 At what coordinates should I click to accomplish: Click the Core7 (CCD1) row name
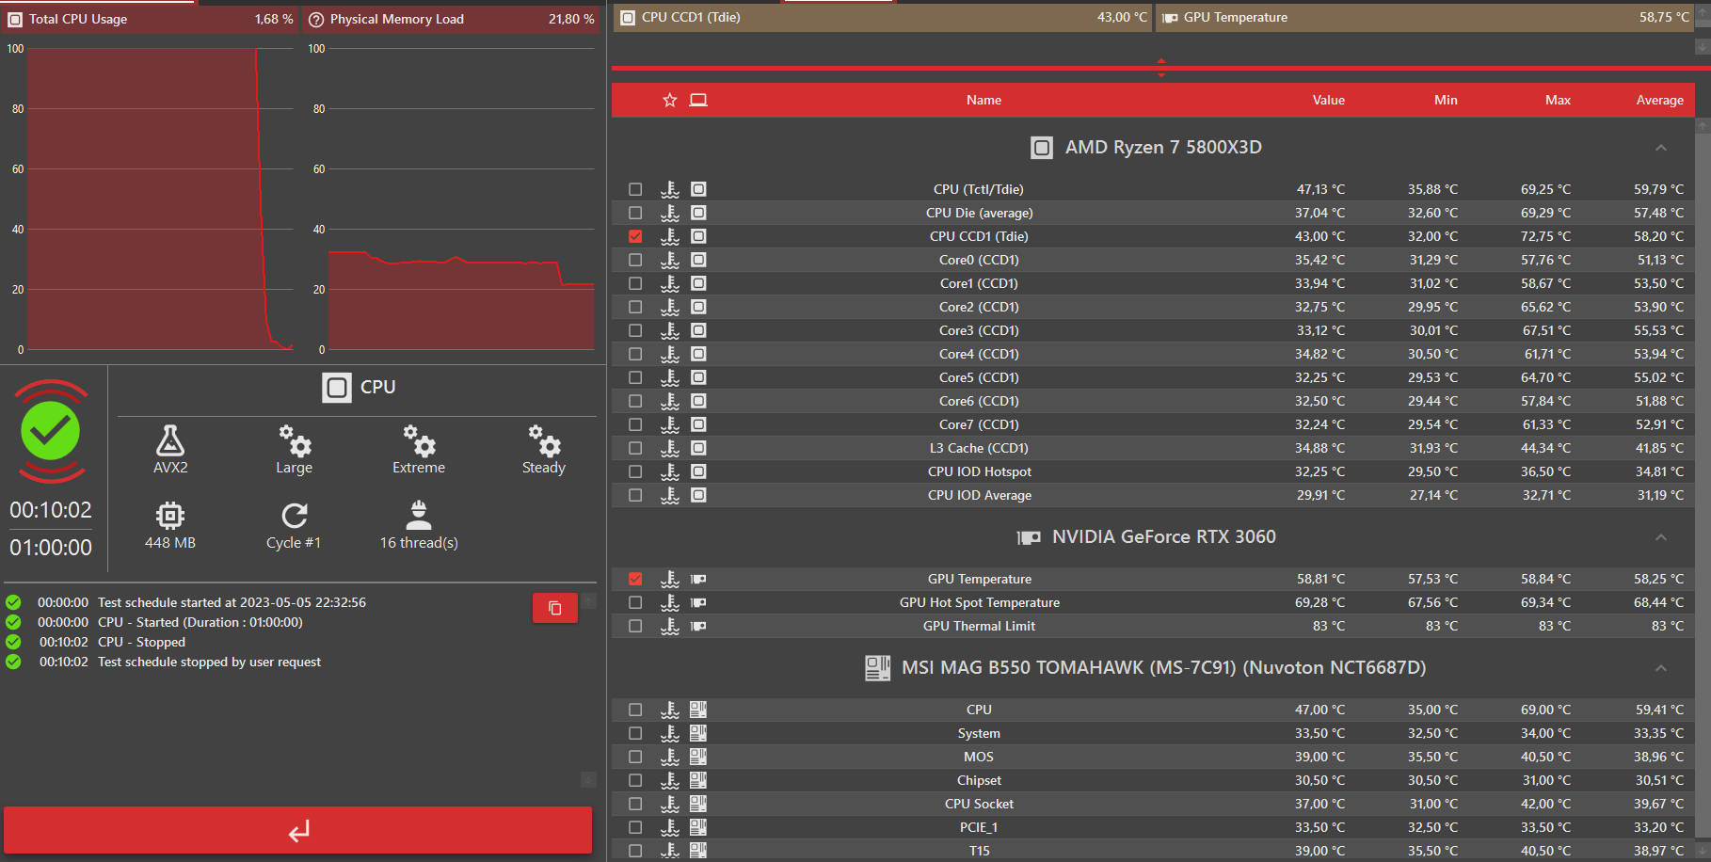click(x=979, y=424)
